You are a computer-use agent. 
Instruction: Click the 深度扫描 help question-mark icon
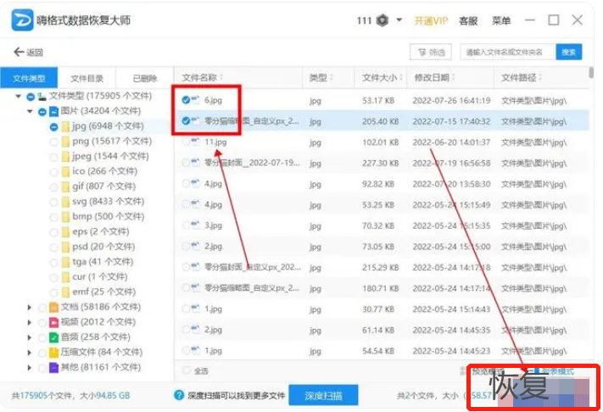pos(179,395)
